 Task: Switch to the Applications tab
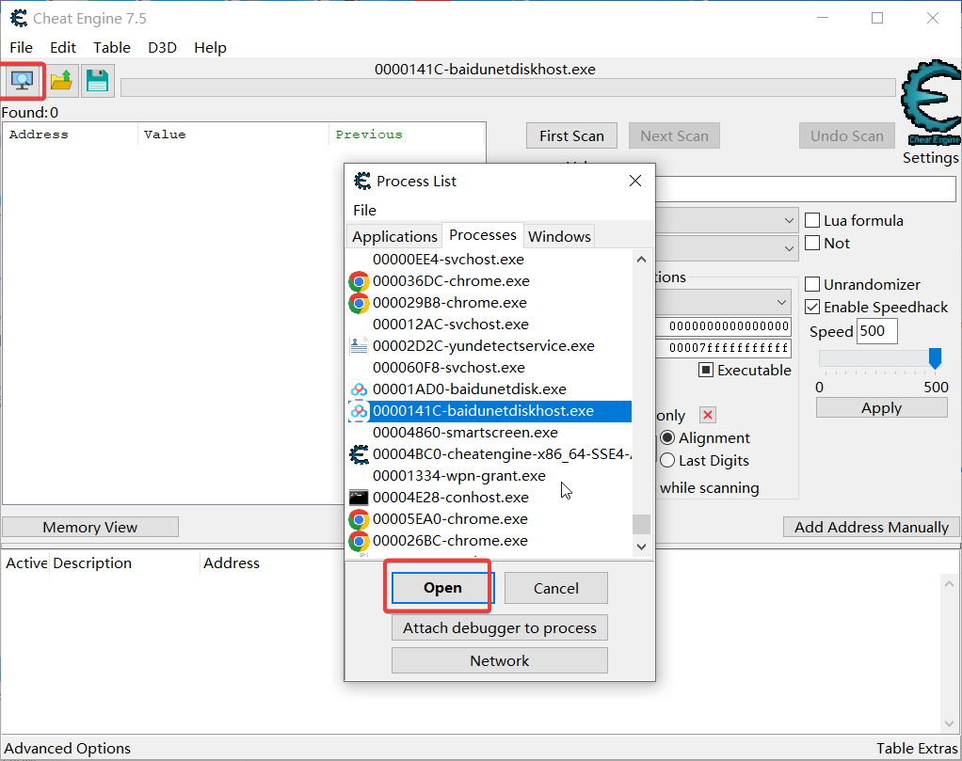[x=394, y=236]
